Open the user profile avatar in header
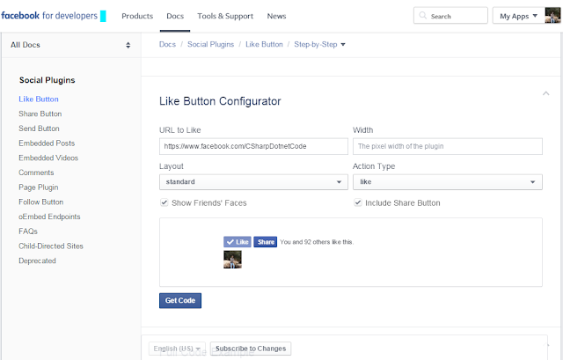The height and width of the screenshot is (360, 563). click(x=552, y=16)
